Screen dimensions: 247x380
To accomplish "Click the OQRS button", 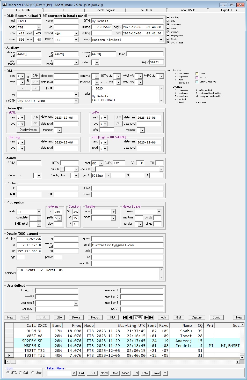I will coord(23,88).
